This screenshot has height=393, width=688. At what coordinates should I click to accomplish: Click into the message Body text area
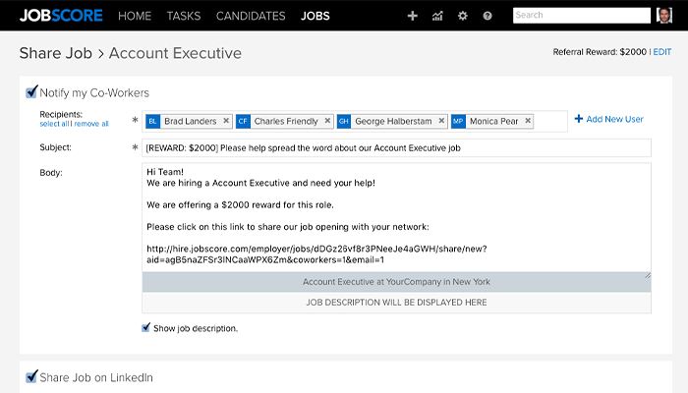[396, 217]
